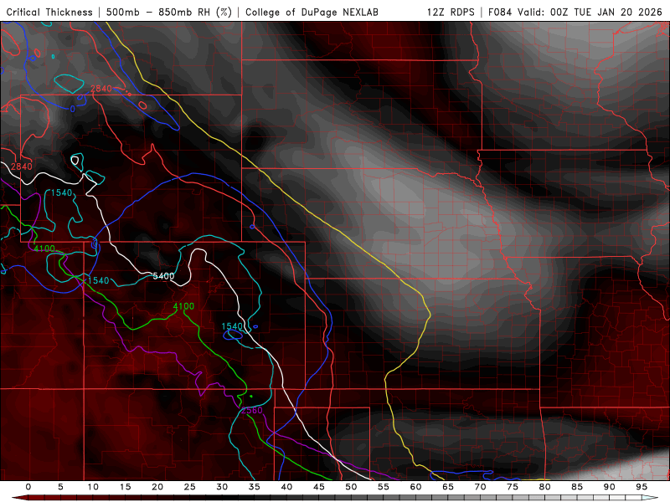Select the red "2840" label on the upper contour
Screen dimensions: 670x502
[101, 89]
